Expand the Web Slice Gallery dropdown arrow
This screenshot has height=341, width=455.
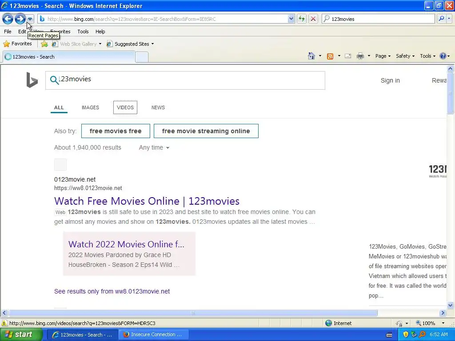tap(100, 44)
